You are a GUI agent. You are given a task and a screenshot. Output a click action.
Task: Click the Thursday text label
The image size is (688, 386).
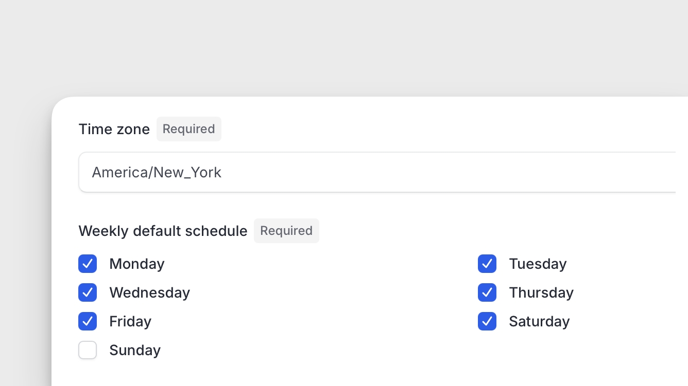click(x=541, y=292)
